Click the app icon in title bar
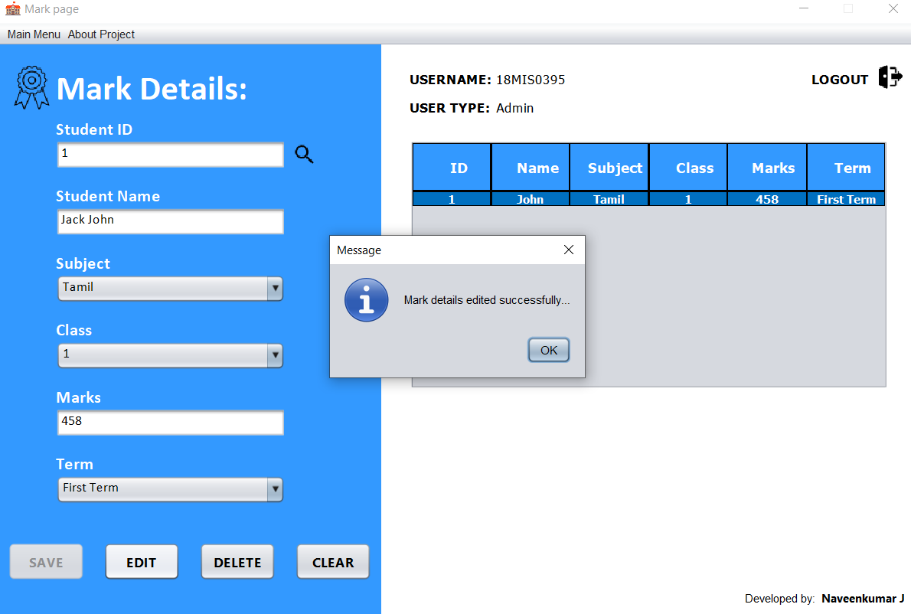 [x=12, y=9]
